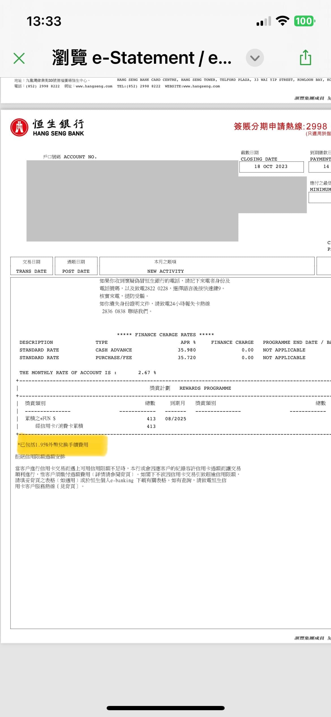Image resolution: width=331 pixels, height=717 pixels.
Task: Select the first NOT APPLICABLE entry for cash advance
Action: click(x=284, y=350)
